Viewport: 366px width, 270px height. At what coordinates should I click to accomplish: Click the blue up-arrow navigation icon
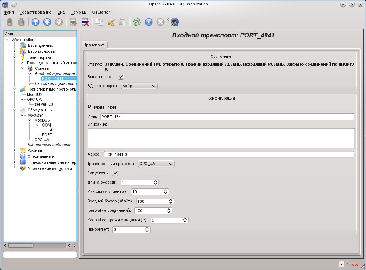click(x=35, y=22)
